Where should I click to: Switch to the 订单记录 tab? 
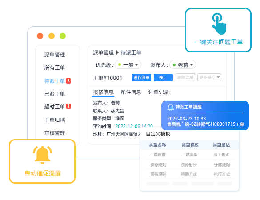click(159, 92)
